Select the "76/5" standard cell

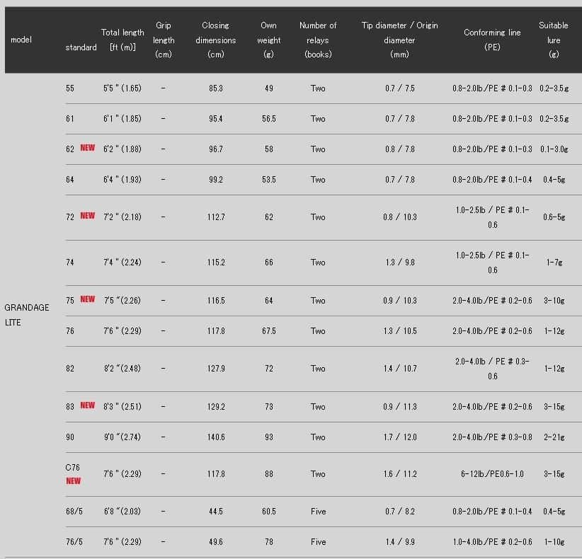coord(74,541)
